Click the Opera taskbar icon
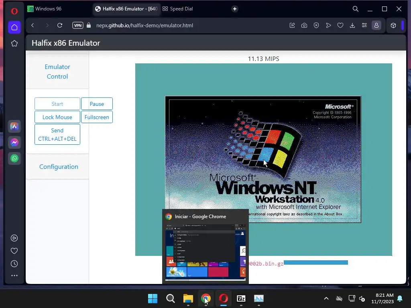 pos(223,298)
